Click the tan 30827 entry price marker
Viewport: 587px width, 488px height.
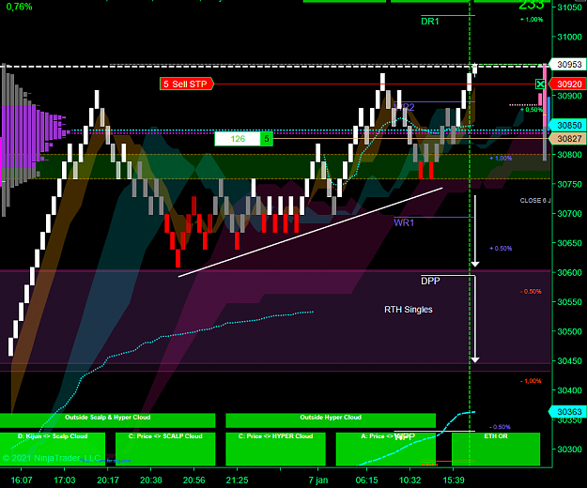click(x=569, y=139)
